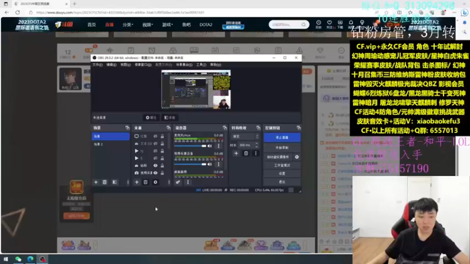Remove selected source with Sources trash icon

point(145,182)
